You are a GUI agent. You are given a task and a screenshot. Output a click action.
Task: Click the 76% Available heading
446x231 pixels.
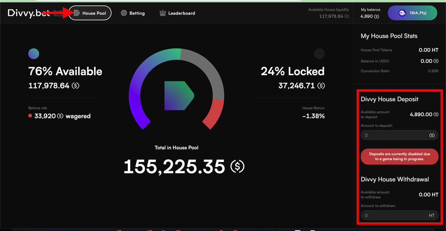click(65, 71)
